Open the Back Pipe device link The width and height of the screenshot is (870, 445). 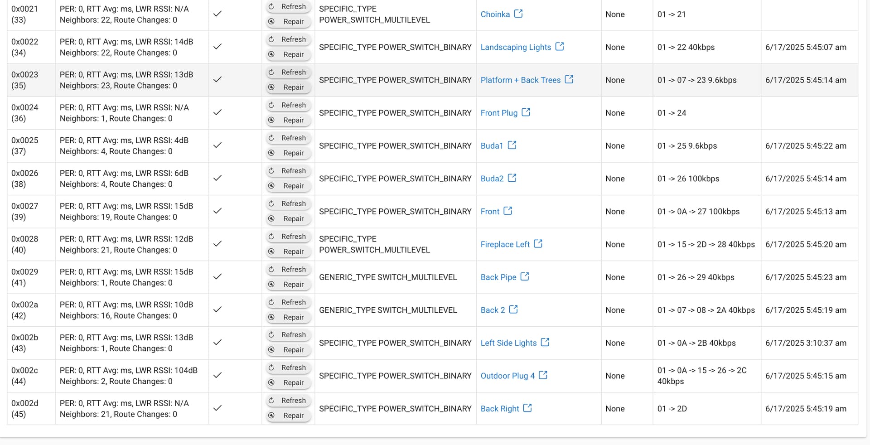click(x=498, y=277)
